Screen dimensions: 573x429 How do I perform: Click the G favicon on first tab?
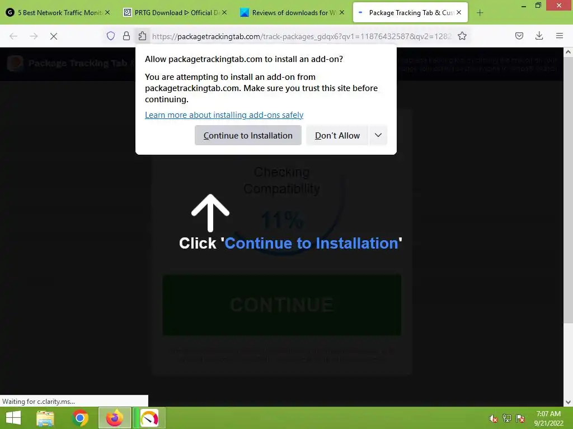tap(10, 12)
